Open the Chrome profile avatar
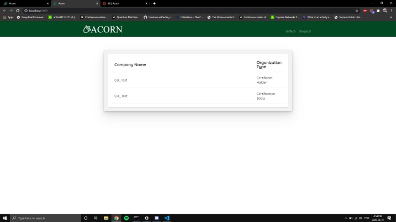Image resolution: width=396 pixels, height=222 pixels. pos(384,10)
